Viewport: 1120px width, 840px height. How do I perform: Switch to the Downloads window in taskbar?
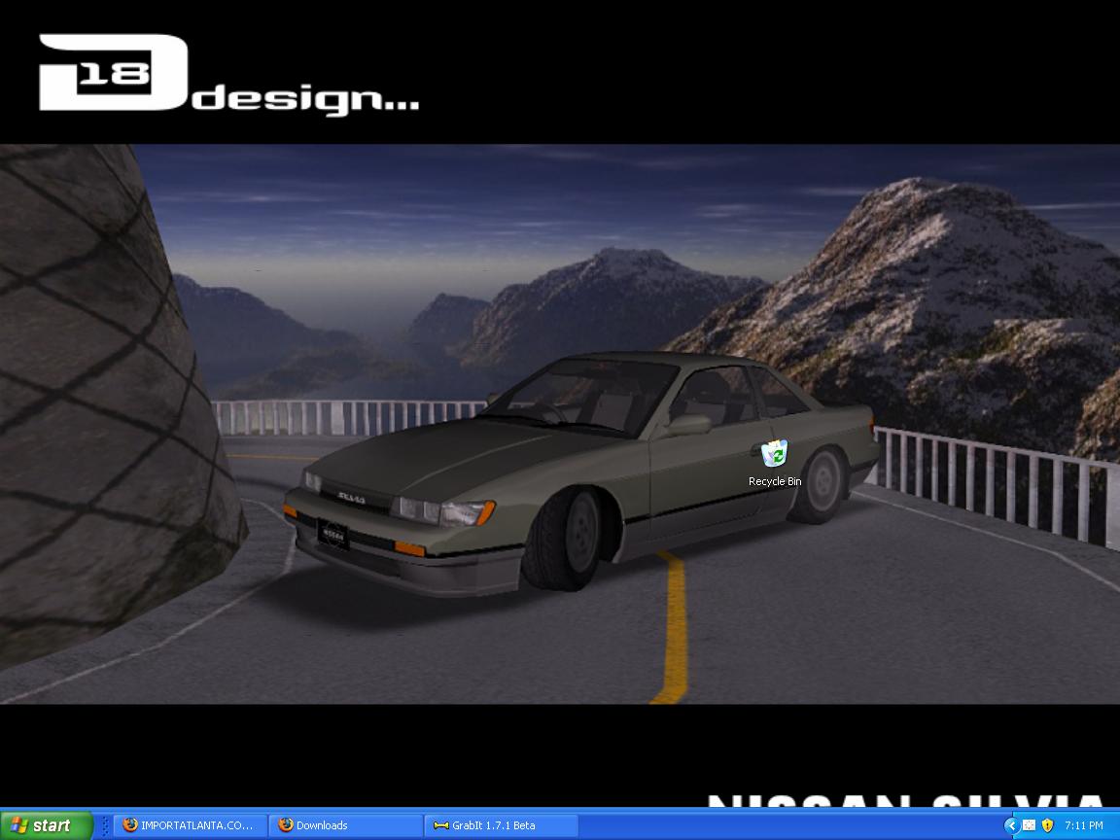click(x=345, y=825)
